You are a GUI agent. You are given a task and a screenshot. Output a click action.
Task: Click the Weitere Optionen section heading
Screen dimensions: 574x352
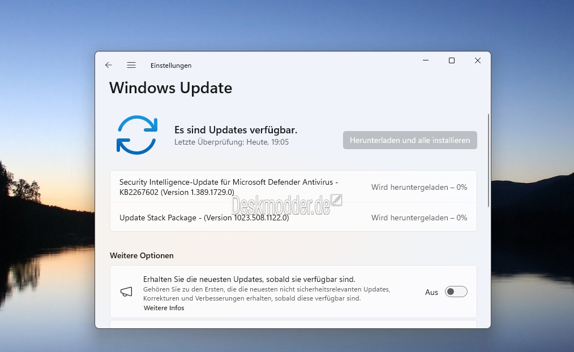tap(142, 255)
